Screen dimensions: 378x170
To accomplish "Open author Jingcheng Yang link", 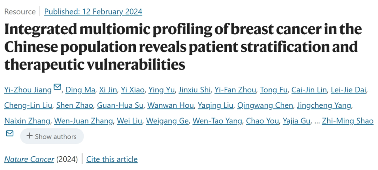I will point(324,105).
